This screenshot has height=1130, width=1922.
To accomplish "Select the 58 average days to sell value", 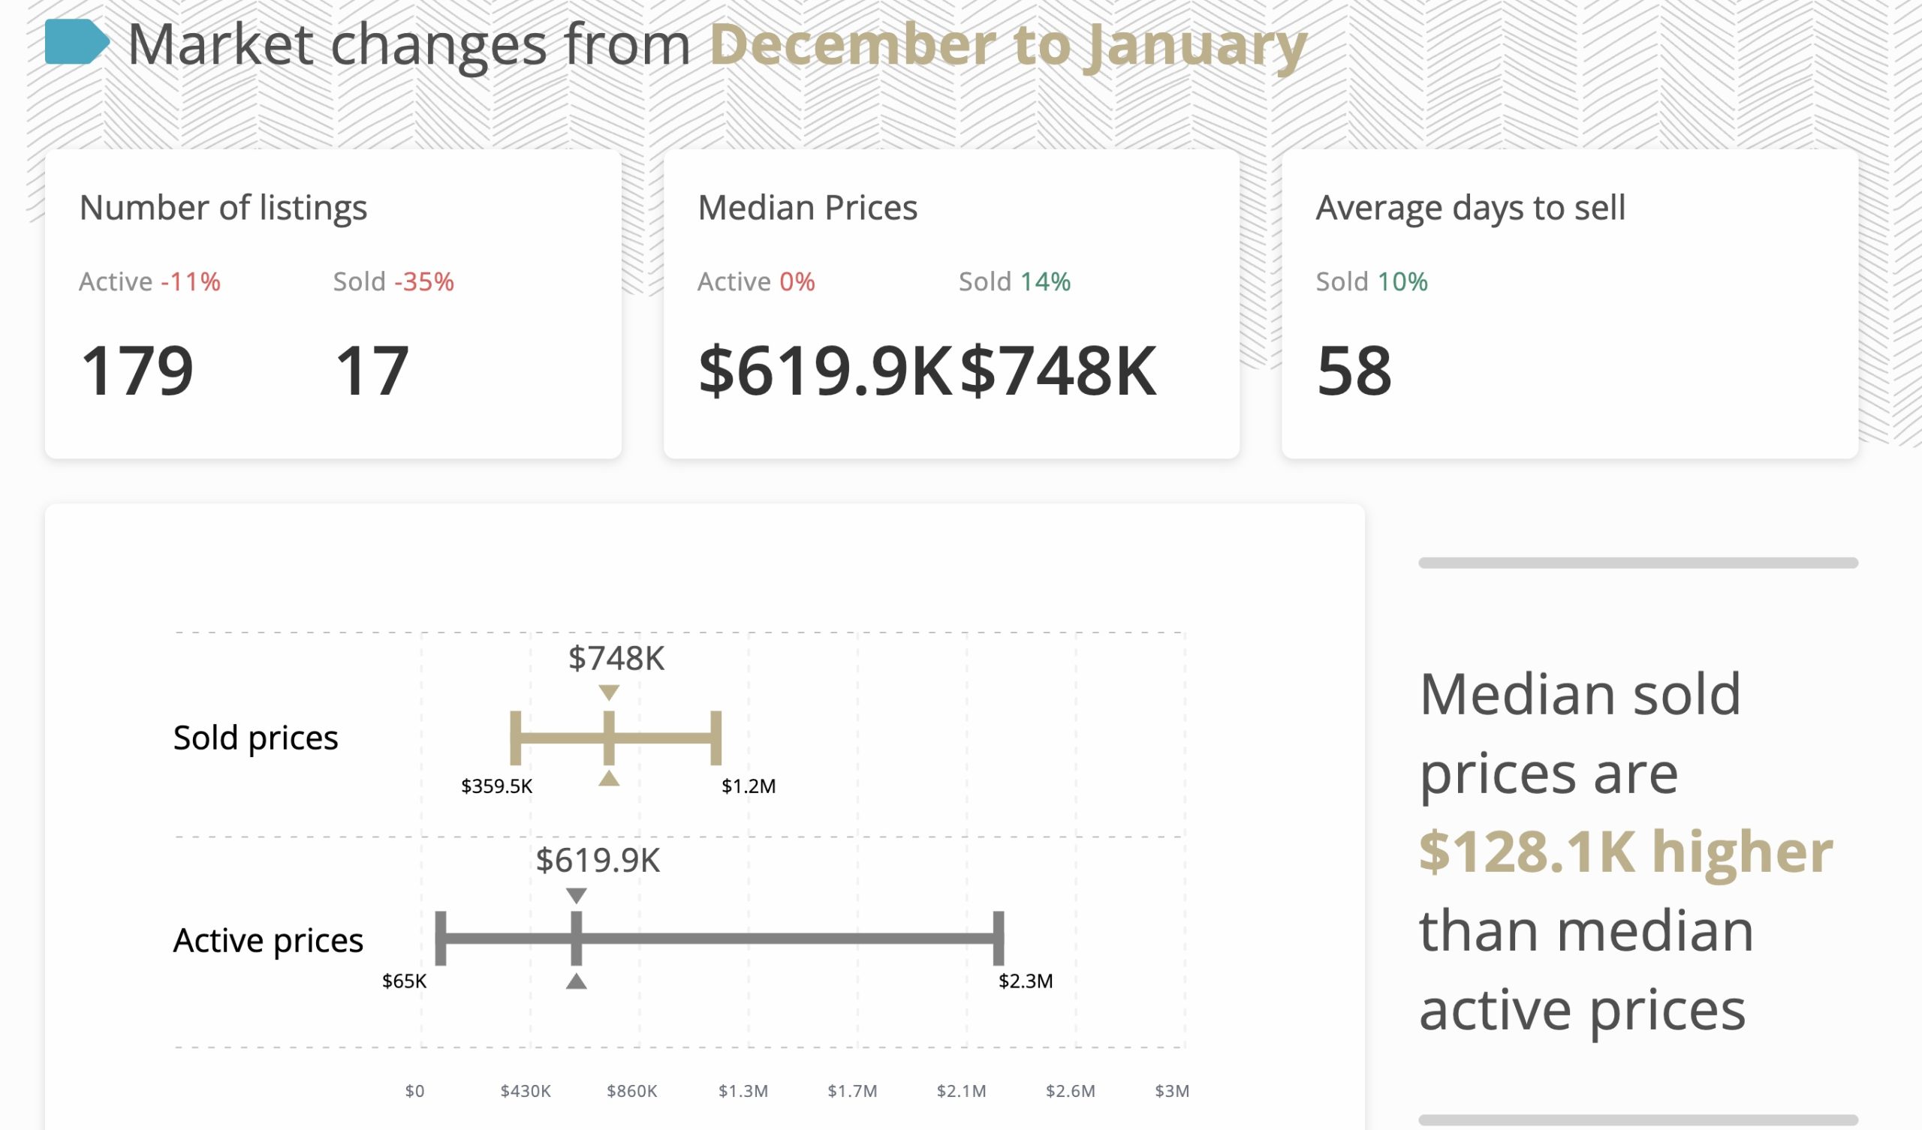I will pyautogui.click(x=1354, y=371).
